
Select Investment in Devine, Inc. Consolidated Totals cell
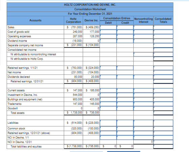[x=163, y=95]
